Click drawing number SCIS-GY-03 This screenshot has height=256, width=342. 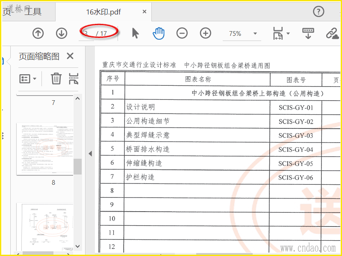click(296, 136)
